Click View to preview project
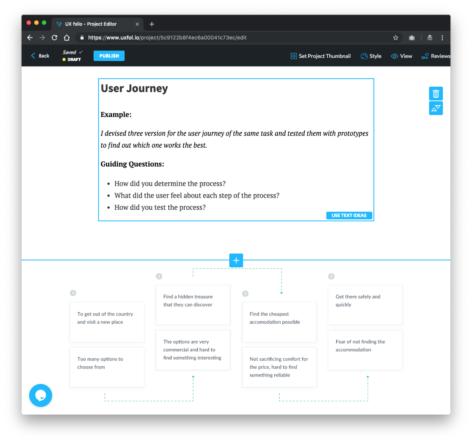 (x=402, y=56)
